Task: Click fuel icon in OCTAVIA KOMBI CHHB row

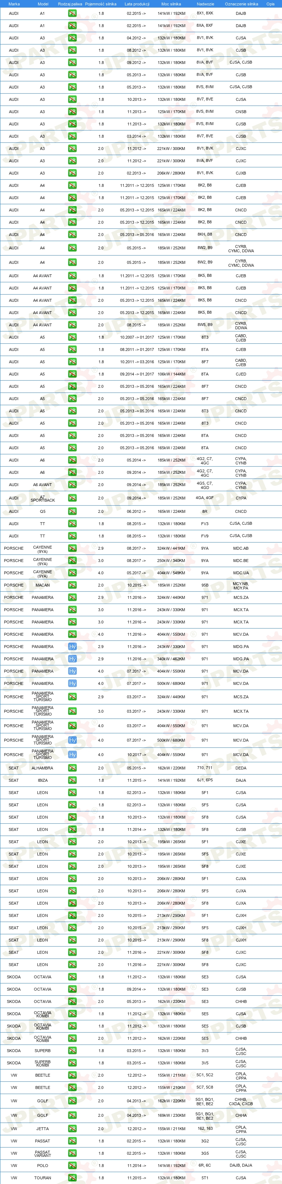Action: pyautogui.click(x=72, y=1038)
